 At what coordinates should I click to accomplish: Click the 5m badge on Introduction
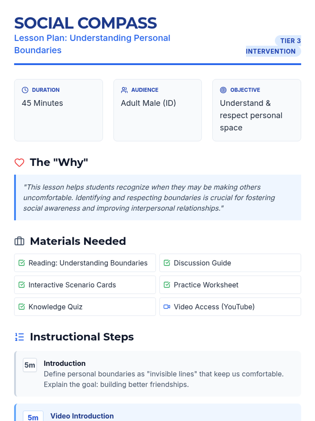30,365
